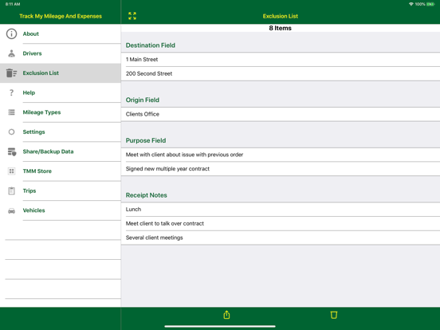Screen dimensions: 440x330
Task: Click the Mileage Types list icon
Action: (x=11, y=112)
